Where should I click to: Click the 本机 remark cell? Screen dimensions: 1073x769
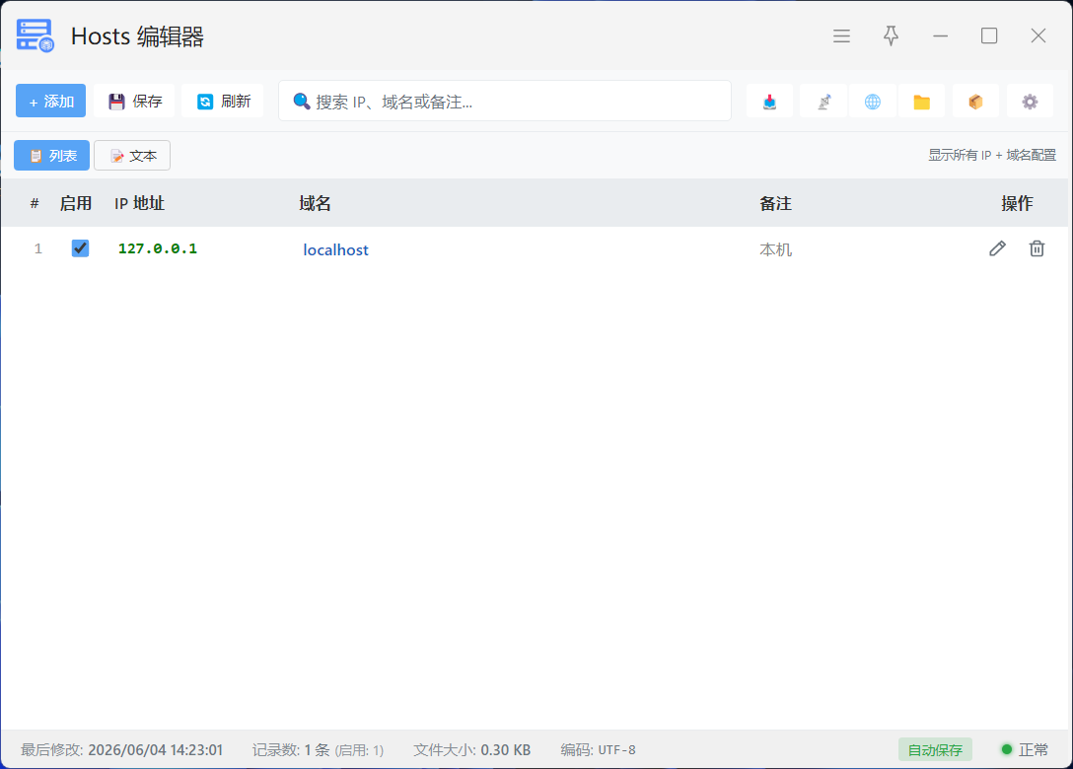tap(775, 249)
